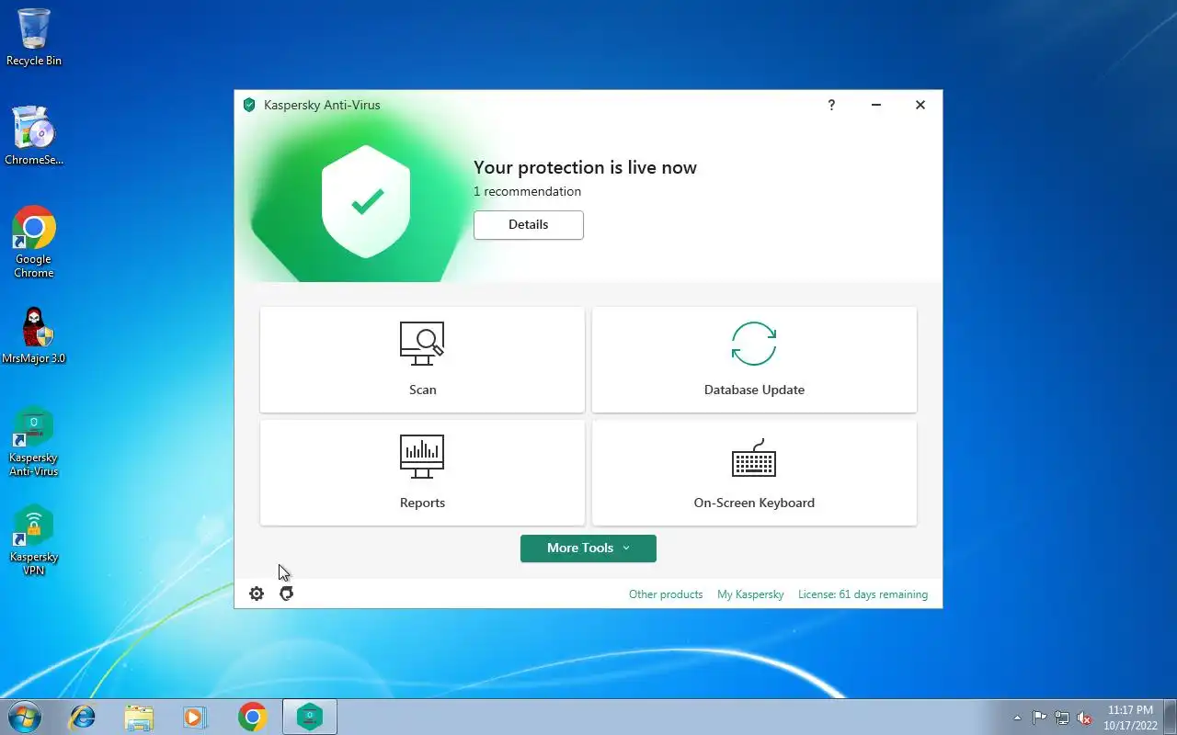Open Recycle Bin desktop icon
Screen dimensions: 1177x735
(x=34, y=38)
